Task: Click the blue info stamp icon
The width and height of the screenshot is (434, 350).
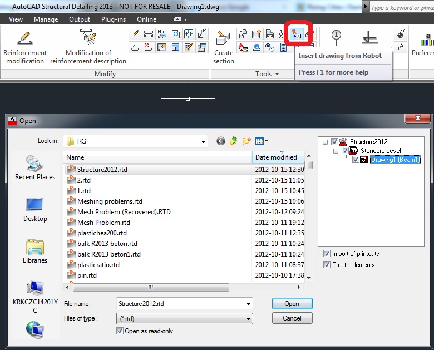Action: pos(257,47)
